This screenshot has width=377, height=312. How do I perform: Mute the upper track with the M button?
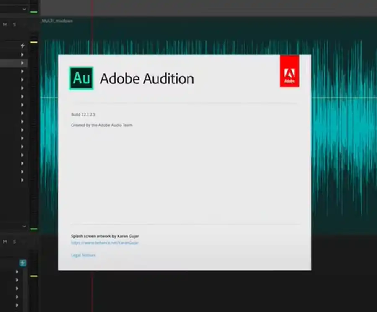pyautogui.click(x=5, y=25)
